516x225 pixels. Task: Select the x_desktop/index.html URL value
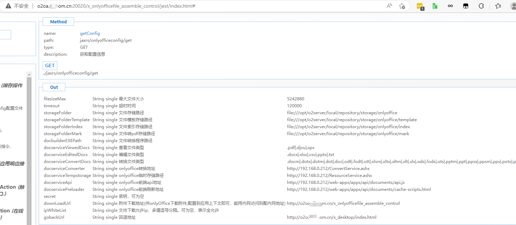coord(332,217)
